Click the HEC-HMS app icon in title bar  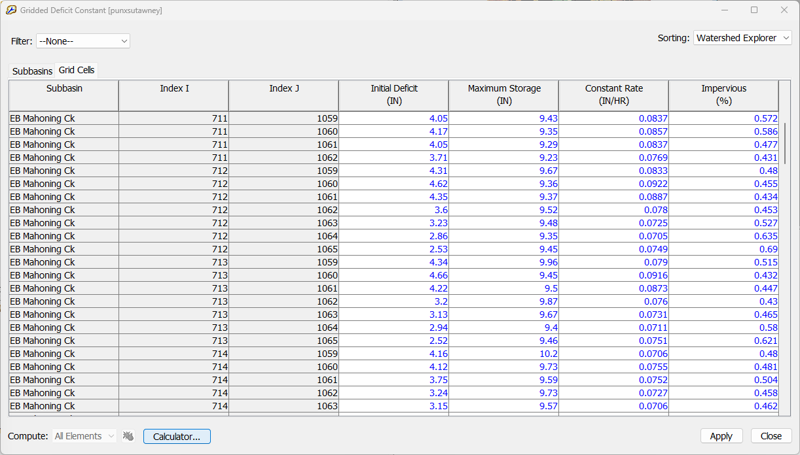[x=11, y=10]
